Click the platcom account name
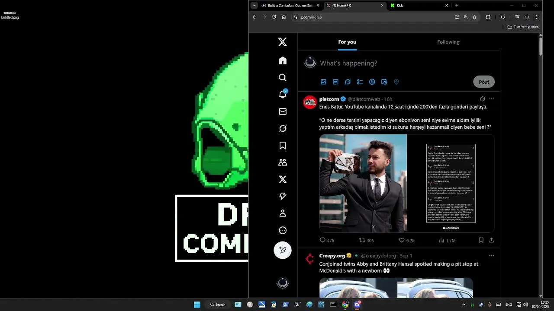 [329, 99]
